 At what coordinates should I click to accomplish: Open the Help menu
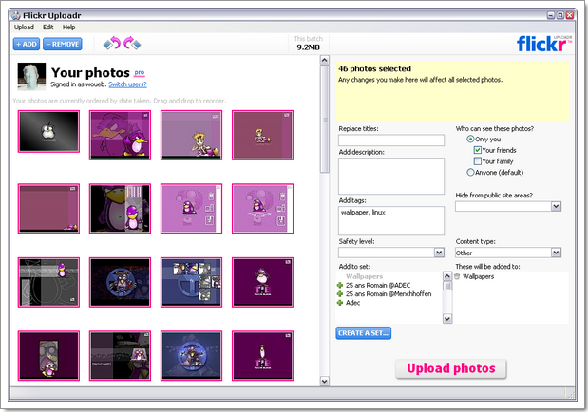[x=69, y=27]
